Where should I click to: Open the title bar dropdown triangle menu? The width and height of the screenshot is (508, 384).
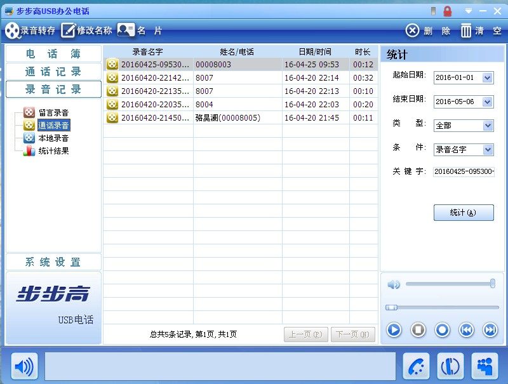coord(469,11)
